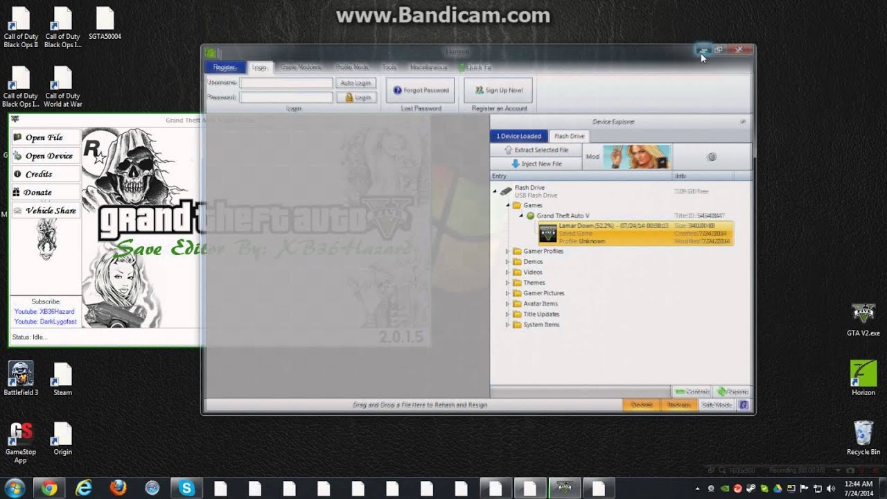887x499 pixels.
Task: Launch Firefox from the taskbar
Action: coord(118,488)
